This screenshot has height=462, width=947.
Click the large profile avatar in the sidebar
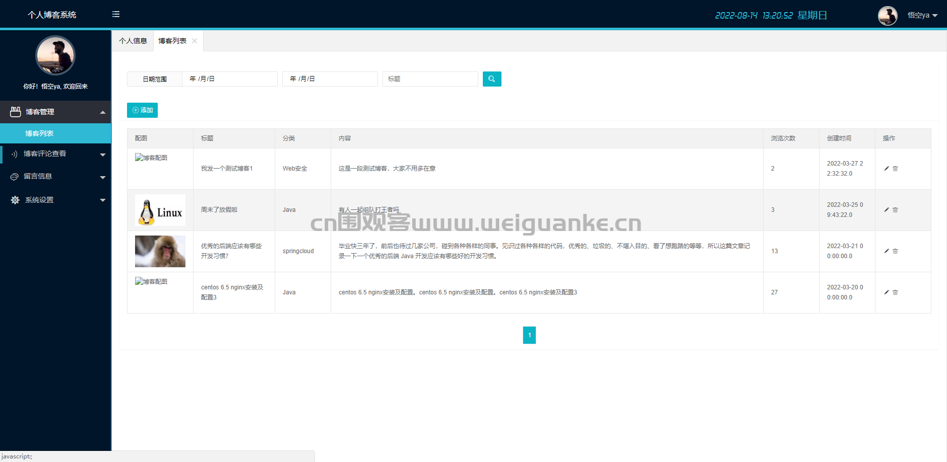click(55, 55)
